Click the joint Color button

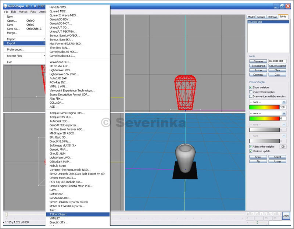tap(277, 75)
